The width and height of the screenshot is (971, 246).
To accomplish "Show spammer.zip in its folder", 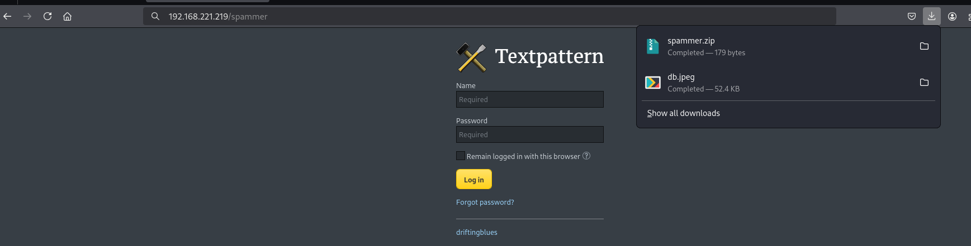I will click(924, 46).
